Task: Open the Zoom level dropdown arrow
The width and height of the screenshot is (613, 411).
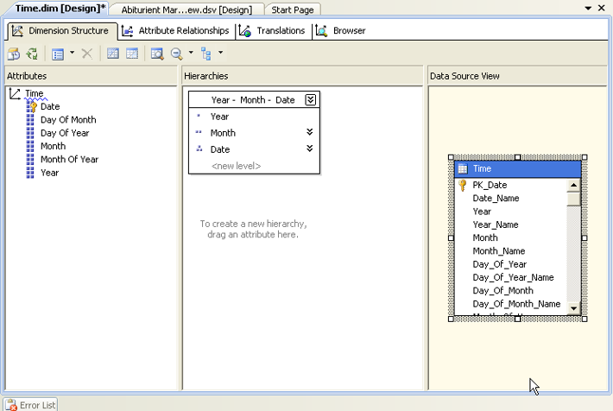Action: pyautogui.click(x=190, y=54)
